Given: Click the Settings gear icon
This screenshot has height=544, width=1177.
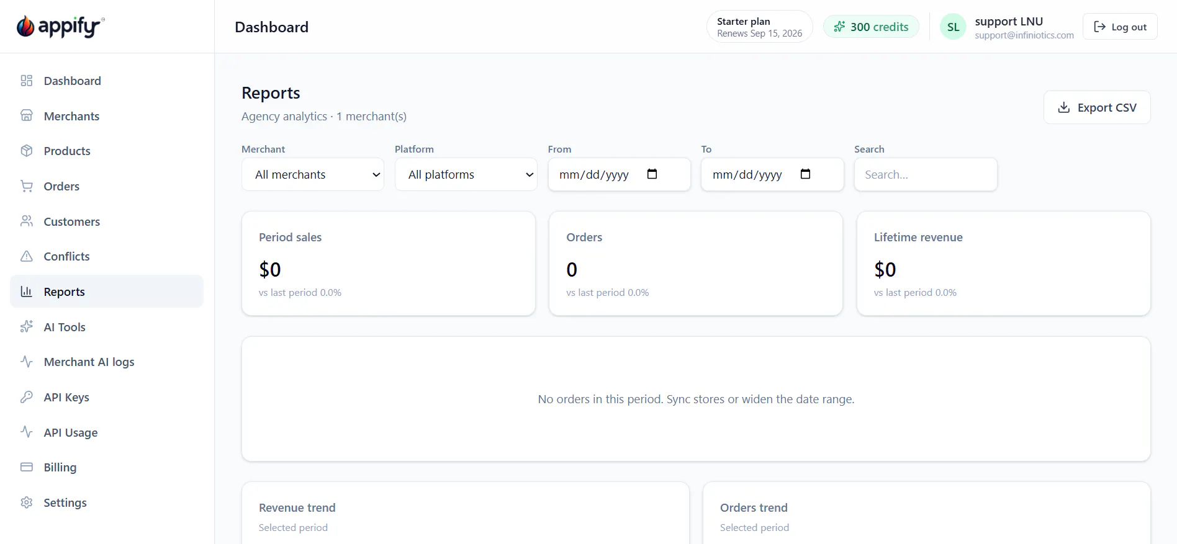Looking at the screenshot, I should tap(27, 502).
